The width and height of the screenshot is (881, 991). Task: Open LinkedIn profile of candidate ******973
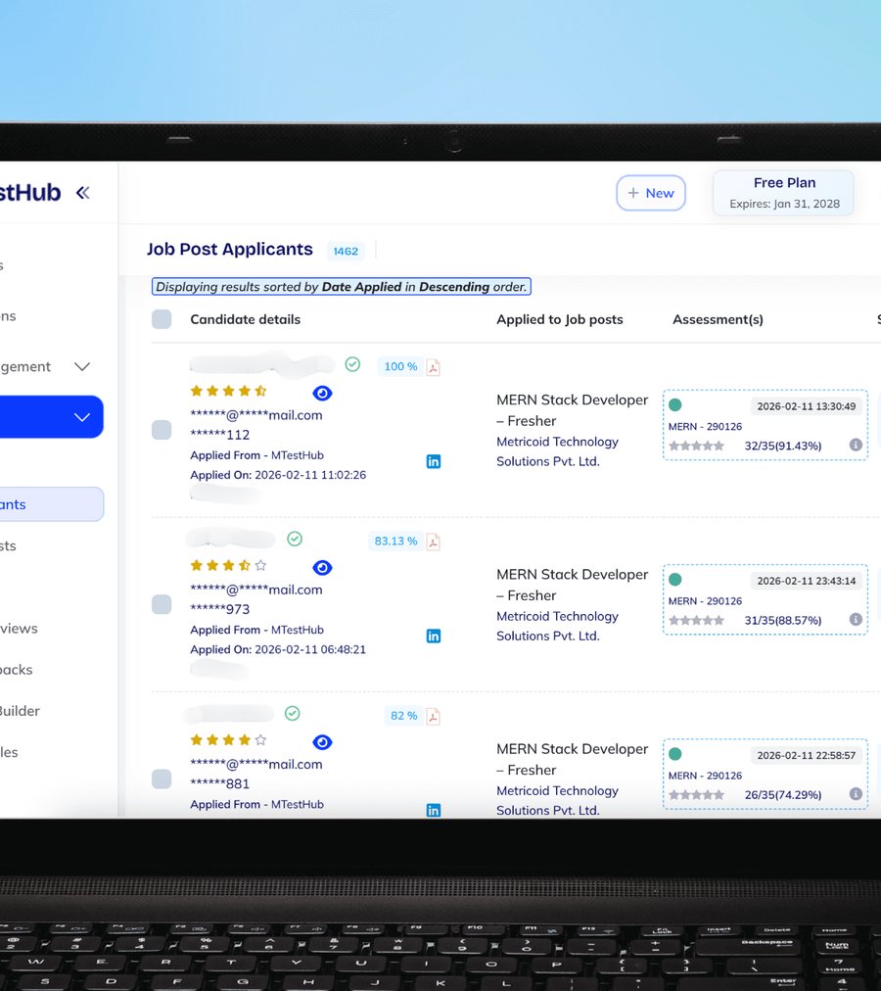[x=434, y=636]
